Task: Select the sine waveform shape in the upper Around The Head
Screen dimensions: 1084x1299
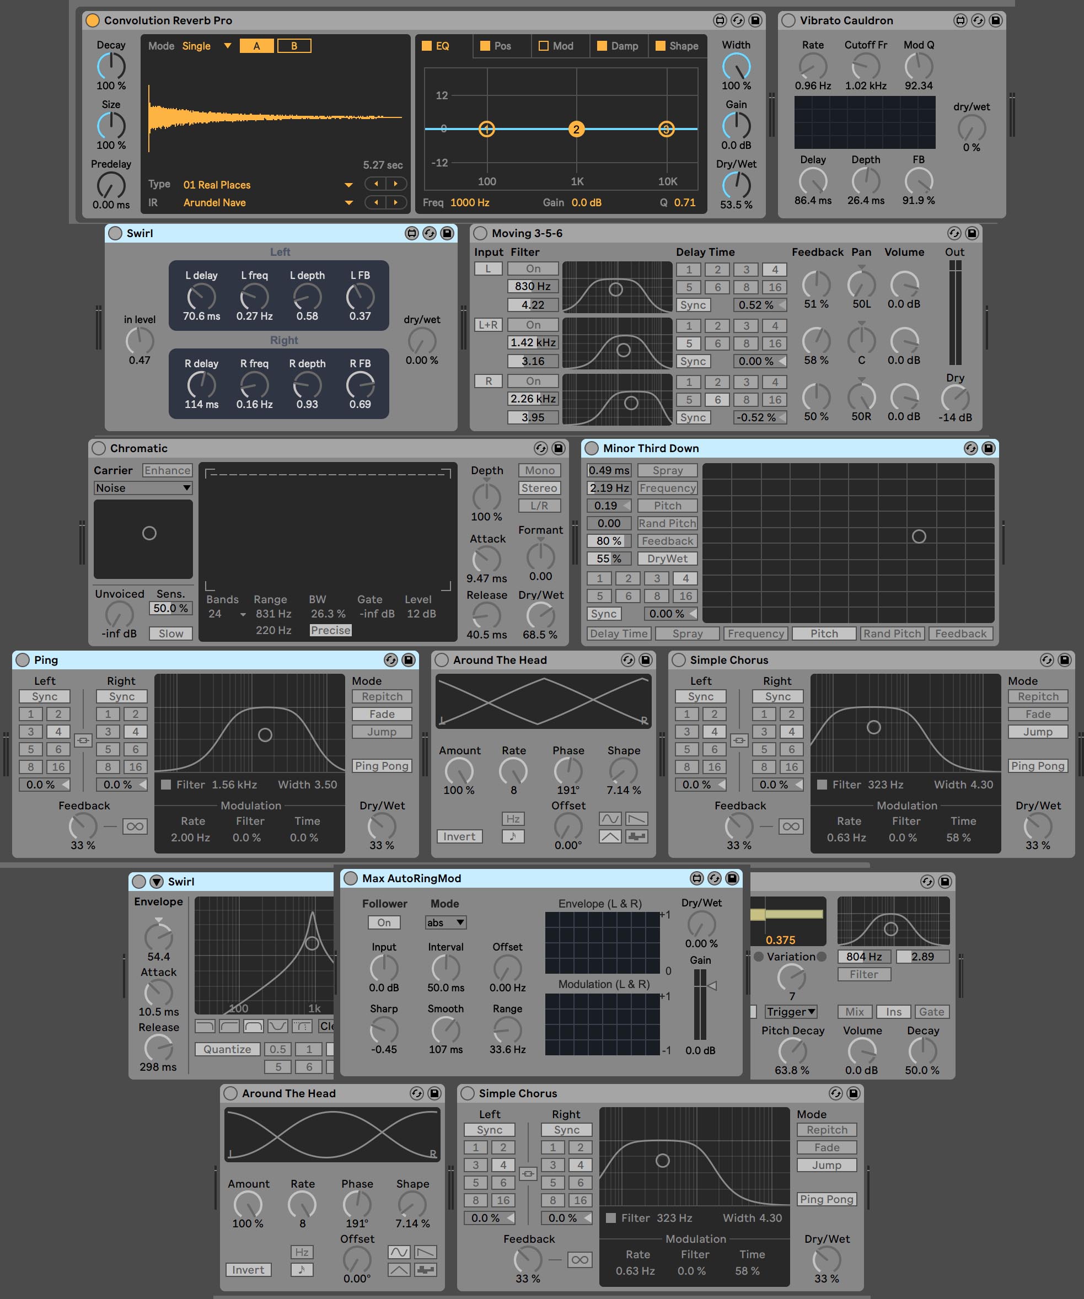Action: pyautogui.click(x=610, y=819)
